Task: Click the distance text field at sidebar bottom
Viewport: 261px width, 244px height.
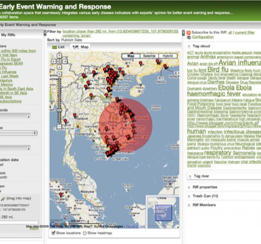Action: (19, 222)
